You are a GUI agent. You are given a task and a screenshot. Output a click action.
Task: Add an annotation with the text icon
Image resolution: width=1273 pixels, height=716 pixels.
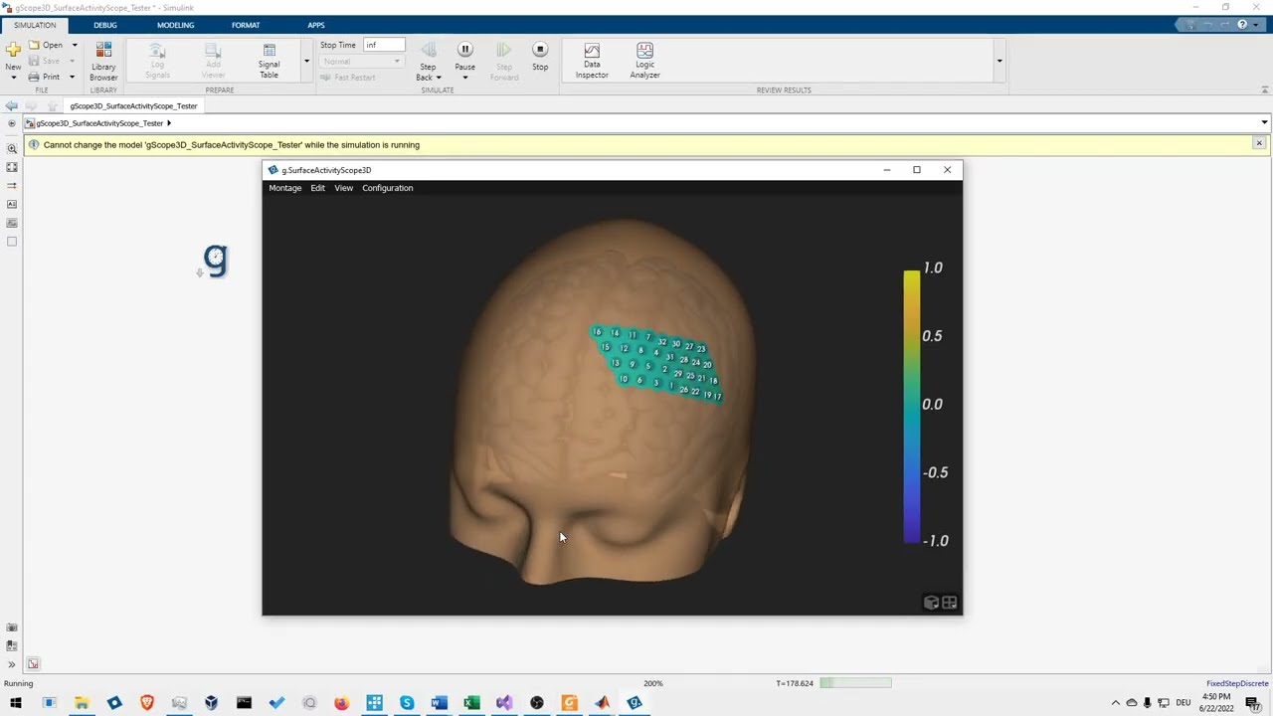pyautogui.click(x=12, y=204)
